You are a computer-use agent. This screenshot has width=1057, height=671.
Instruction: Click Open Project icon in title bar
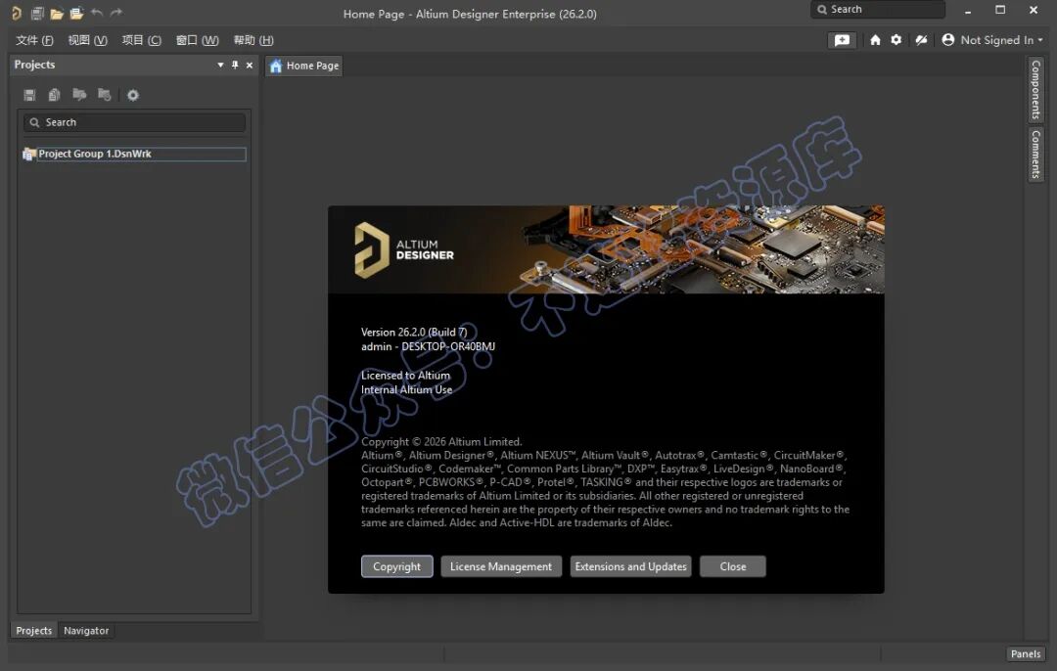pos(77,13)
